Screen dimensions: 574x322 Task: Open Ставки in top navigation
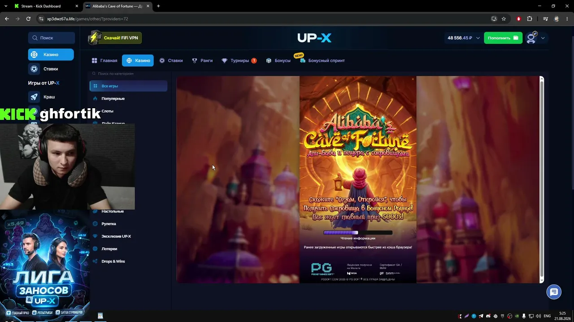pyautogui.click(x=171, y=60)
